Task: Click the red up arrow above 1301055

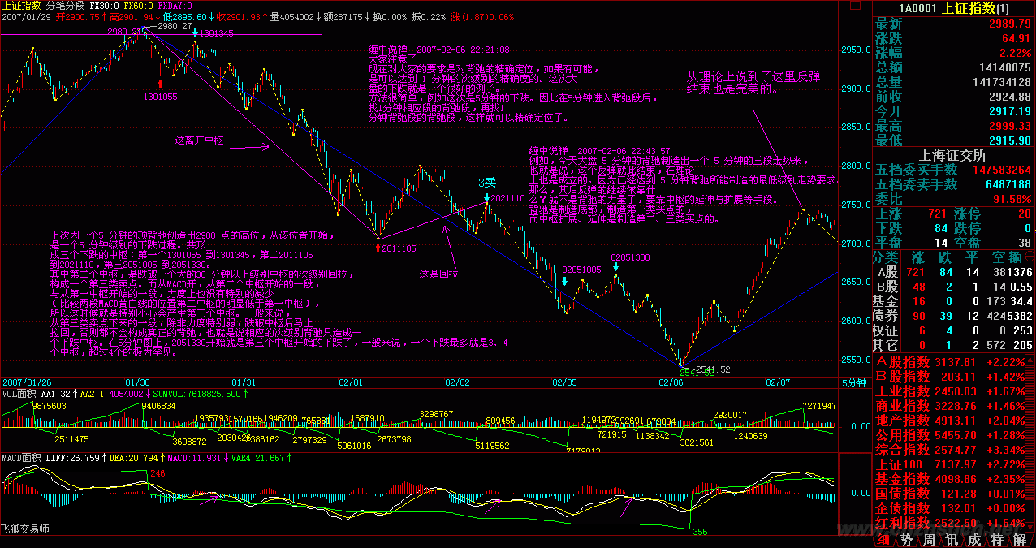Action: [161, 83]
